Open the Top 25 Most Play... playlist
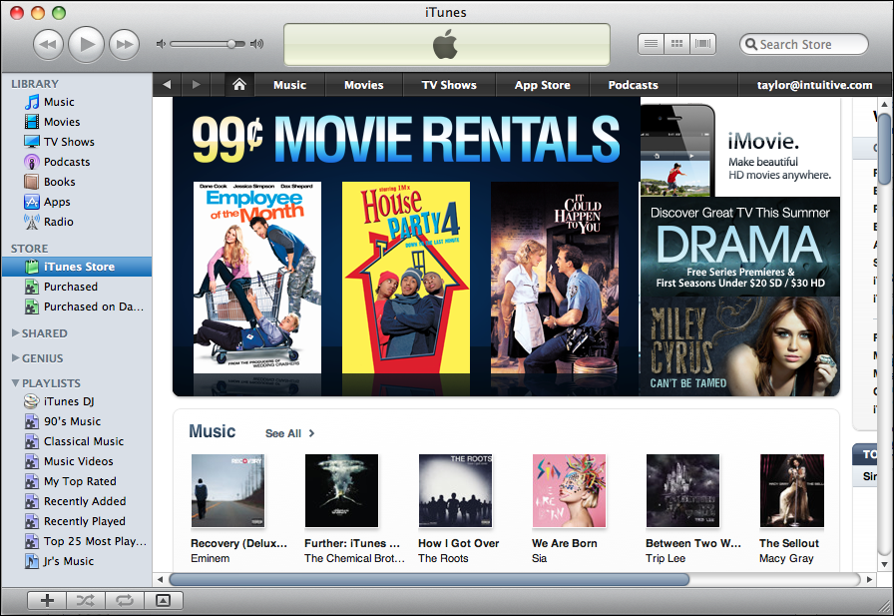Viewport: 894px width, 616px height. click(77, 541)
